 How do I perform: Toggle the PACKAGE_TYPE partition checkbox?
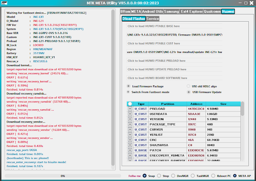pyautogui.click(x=130, y=125)
